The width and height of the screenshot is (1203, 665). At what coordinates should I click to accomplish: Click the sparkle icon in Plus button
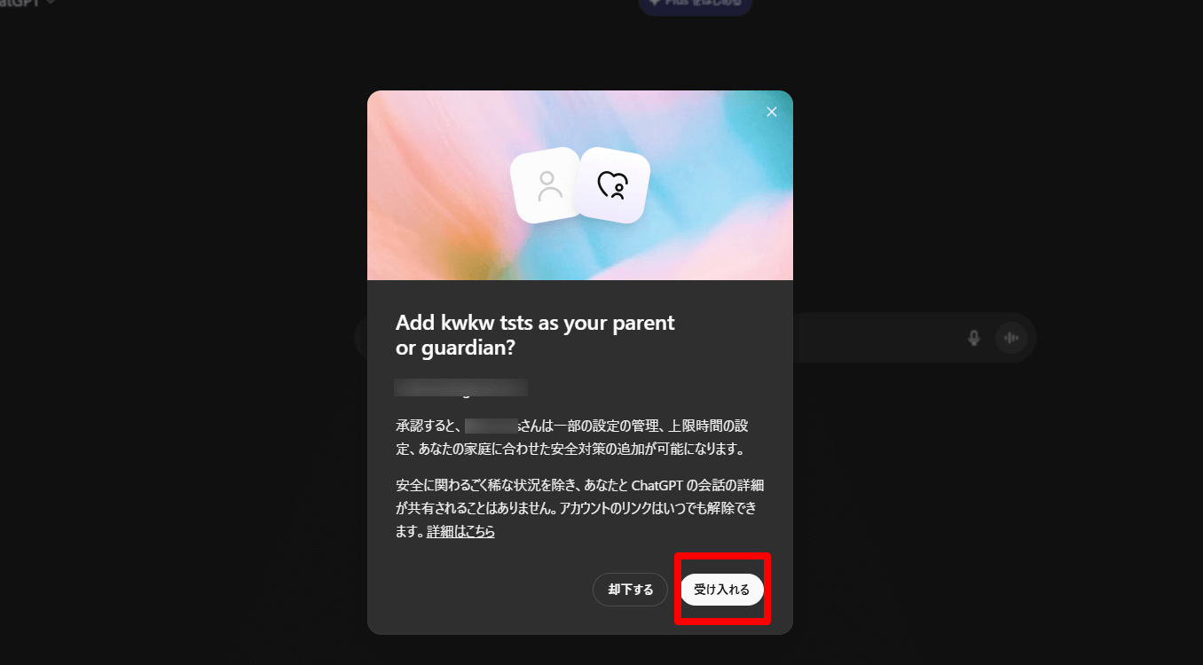(655, 3)
